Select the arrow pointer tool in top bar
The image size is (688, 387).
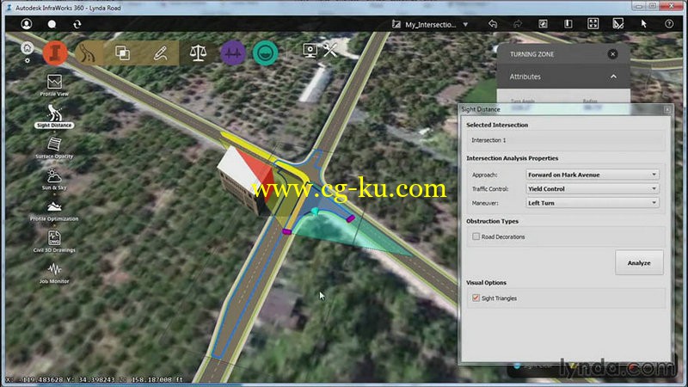643,24
